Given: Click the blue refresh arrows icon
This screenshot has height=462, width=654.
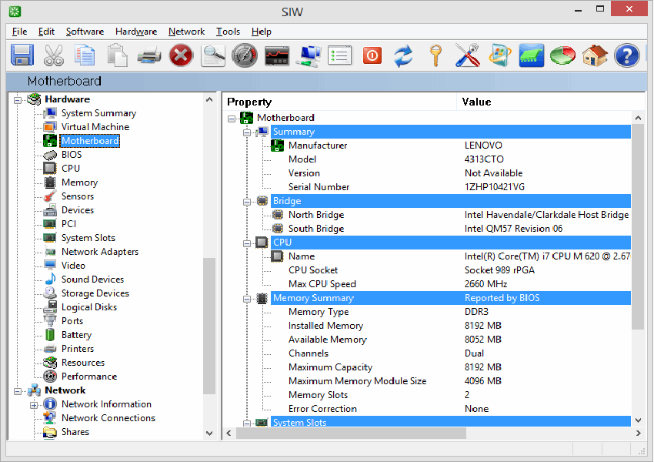Looking at the screenshot, I should click(404, 55).
